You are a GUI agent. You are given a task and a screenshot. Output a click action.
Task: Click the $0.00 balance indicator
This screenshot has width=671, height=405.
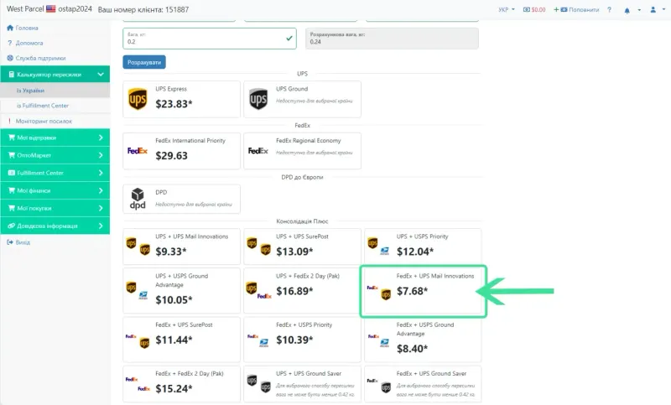(x=534, y=9)
